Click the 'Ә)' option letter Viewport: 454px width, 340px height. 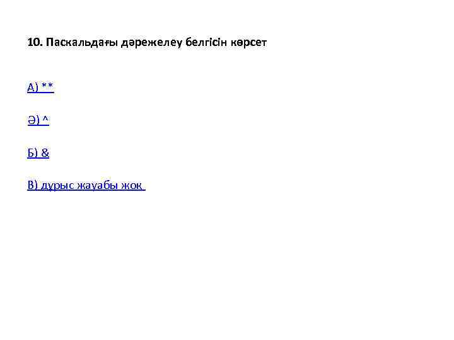pyautogui.click(x=33, y=120)
